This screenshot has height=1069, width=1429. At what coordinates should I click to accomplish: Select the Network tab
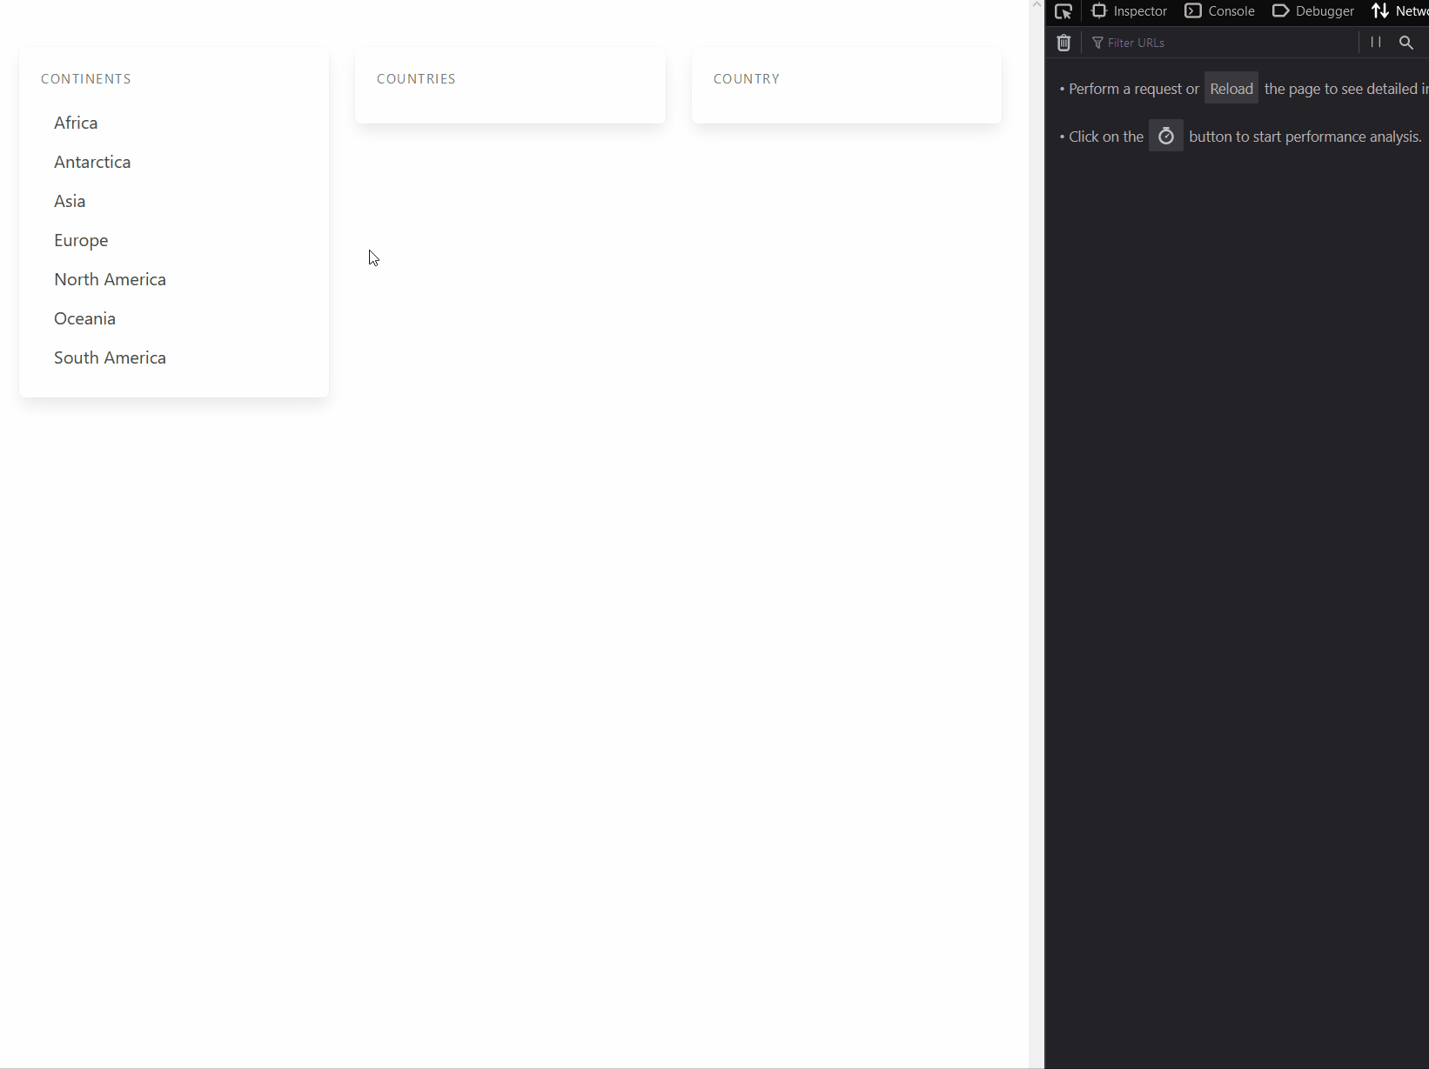pyautogui.click(x=1400, y=11)
